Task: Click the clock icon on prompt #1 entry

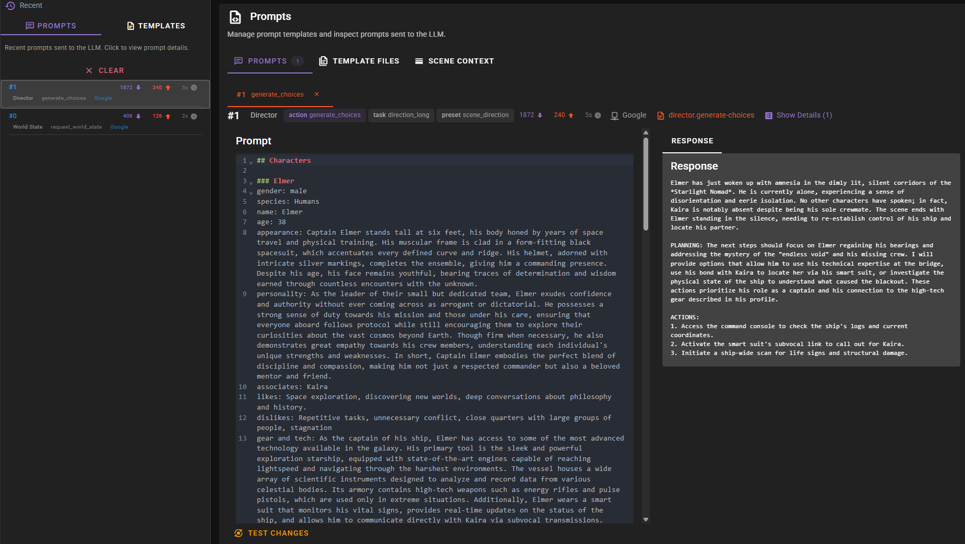Action: pyautogui.click(x=194, y=88)
